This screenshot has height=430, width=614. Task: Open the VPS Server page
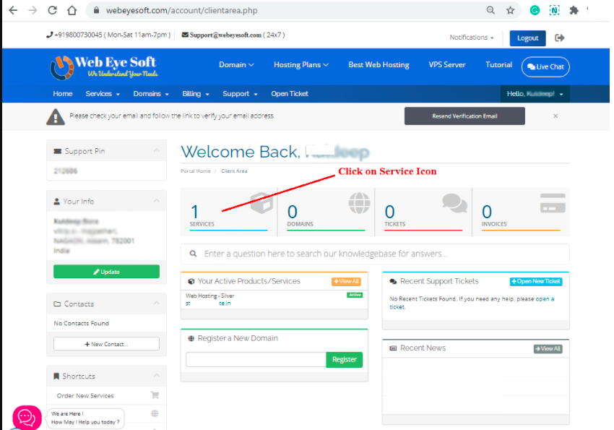click(x=447, y=64)
